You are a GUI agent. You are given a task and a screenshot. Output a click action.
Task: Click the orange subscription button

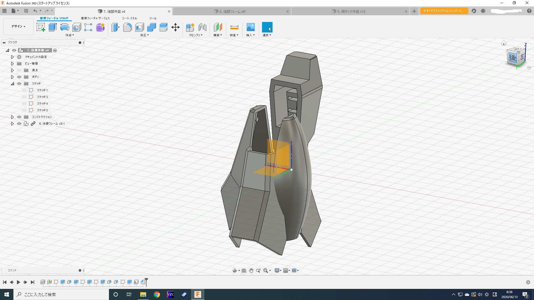[x=444, y=11]
